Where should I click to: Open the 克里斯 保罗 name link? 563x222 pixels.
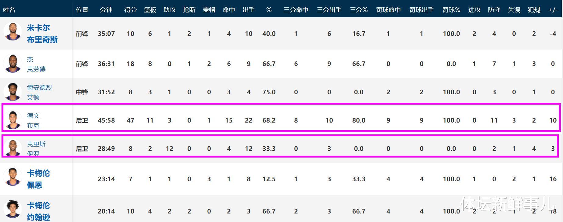pyautogui.click(x=36, y=148)
